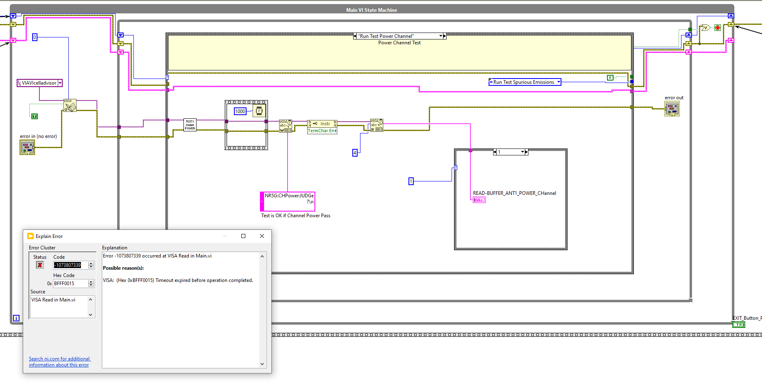Click the inner loop's left blue shift register
The height and width of the screenshot is (382, 762).
pos(120,35)
